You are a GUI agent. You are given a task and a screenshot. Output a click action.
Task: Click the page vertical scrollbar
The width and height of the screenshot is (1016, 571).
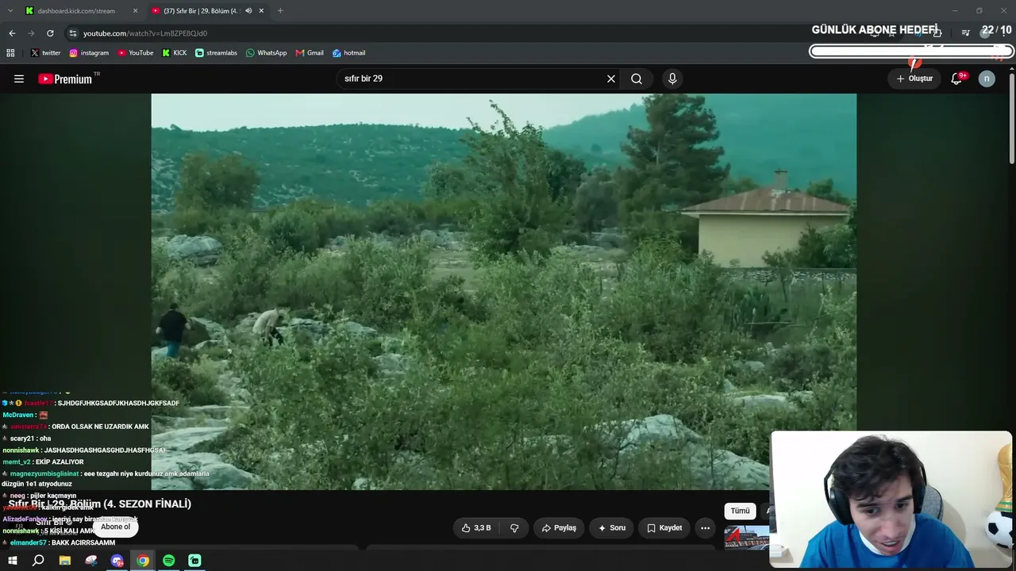click(x=1011, y=119)
